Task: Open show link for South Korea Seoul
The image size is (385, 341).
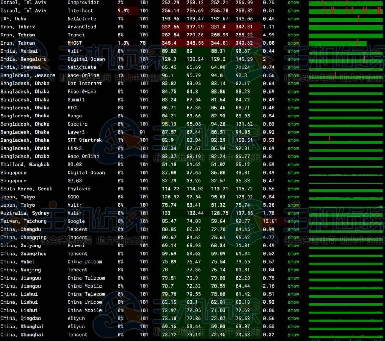Action: click(x=293, y=189)
